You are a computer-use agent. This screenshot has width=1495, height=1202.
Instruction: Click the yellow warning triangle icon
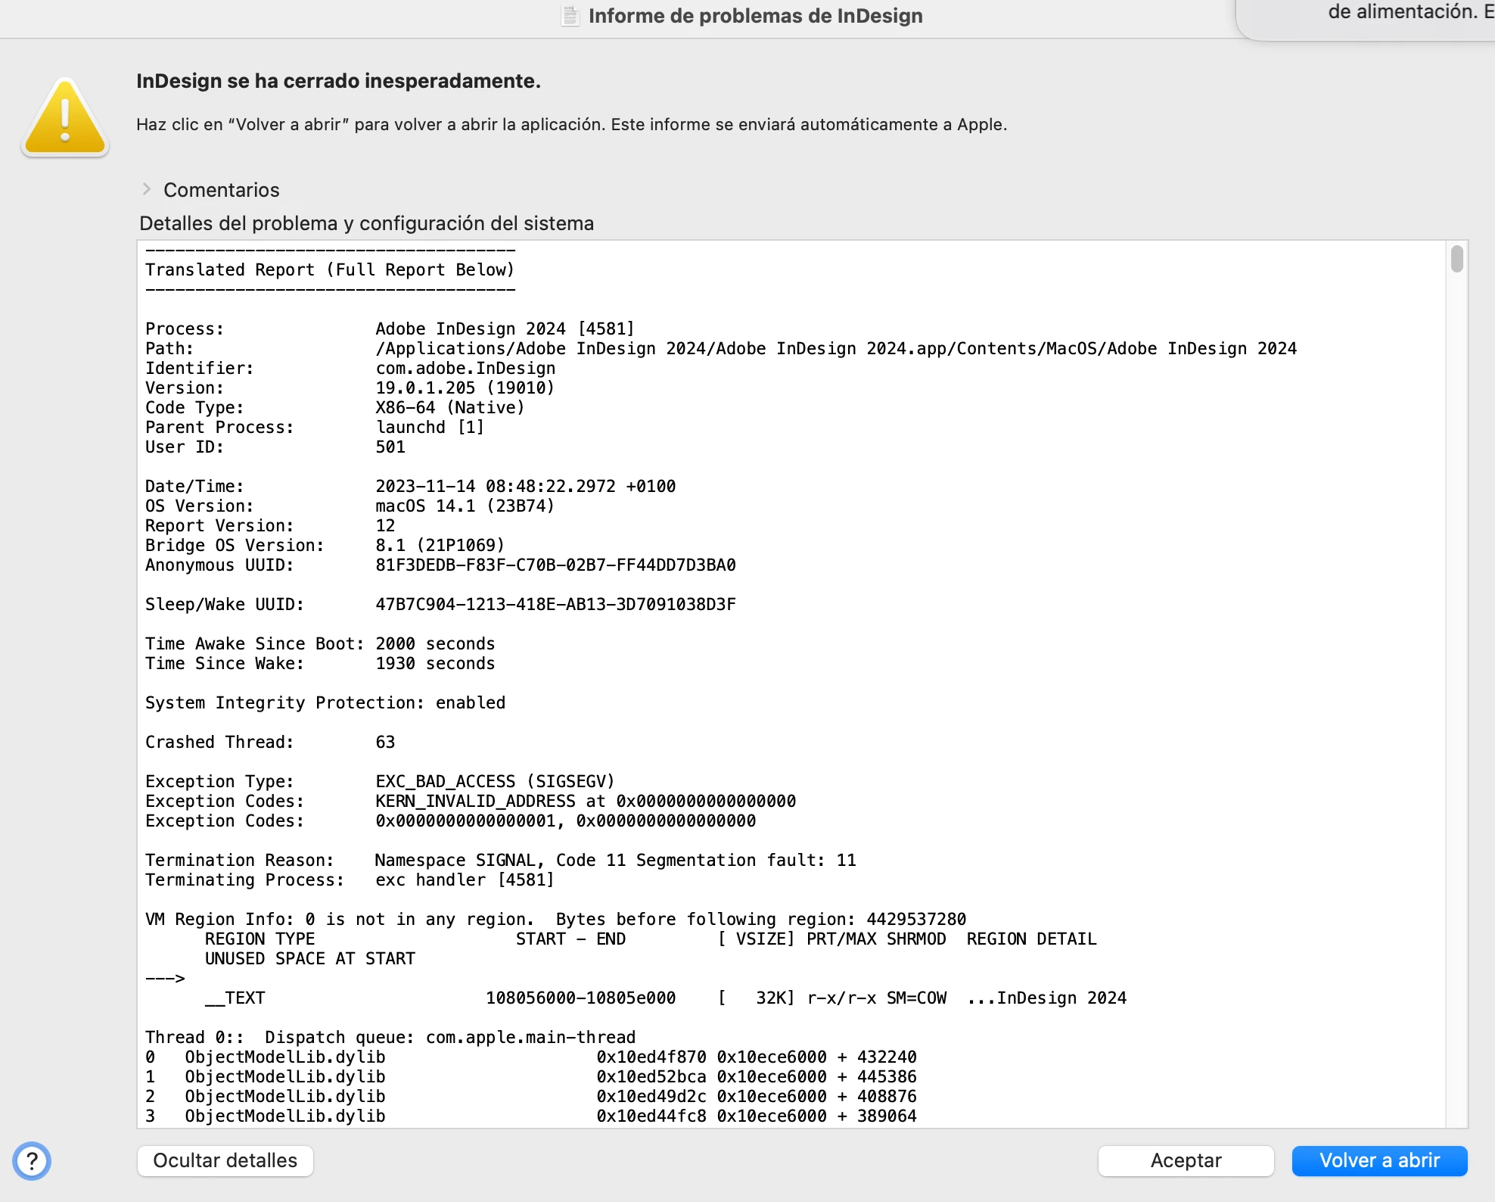pyautogui.click(x=65, y=118)
